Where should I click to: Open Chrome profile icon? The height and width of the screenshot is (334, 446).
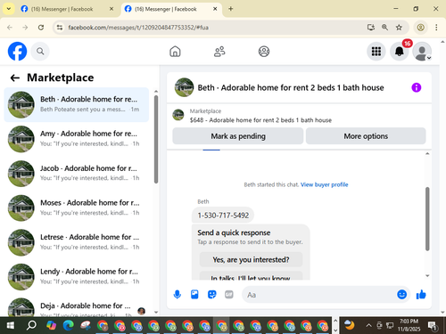click(x=420, y=28)
